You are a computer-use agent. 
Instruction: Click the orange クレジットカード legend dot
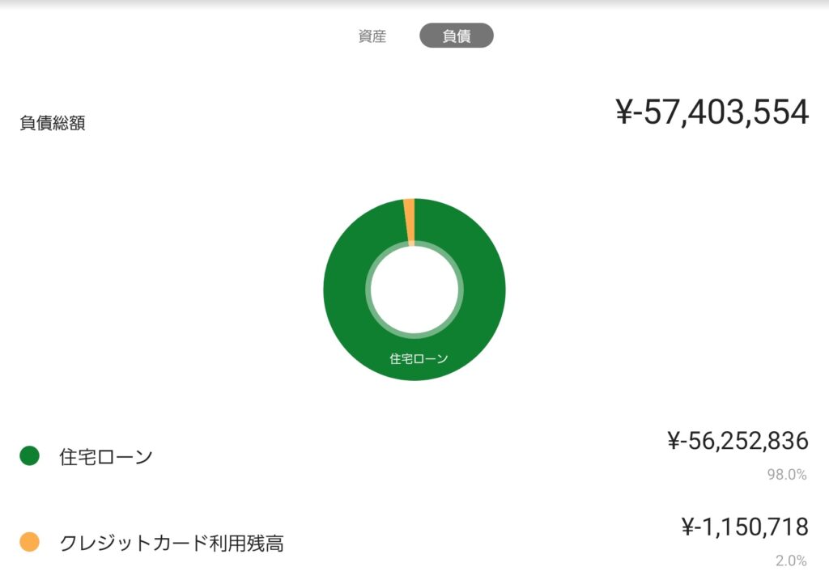coord(29,542)
